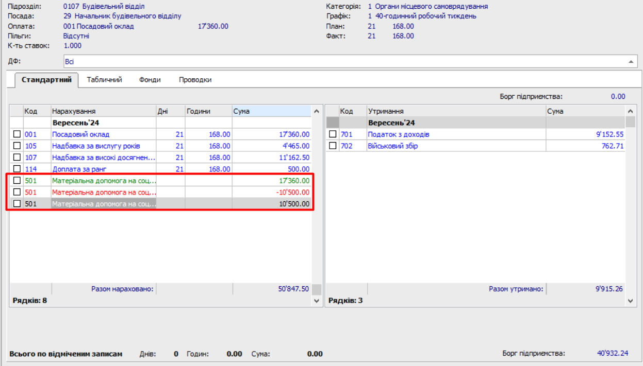Click the 0107 Будівельний відділ department value
643x366 pixels.
(104, 7)
